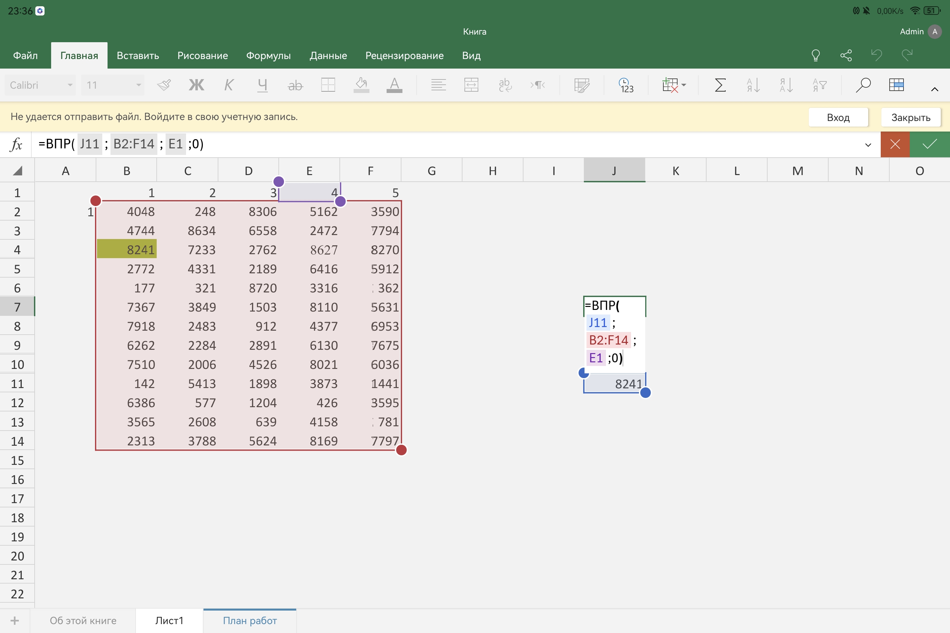
Task: Open the Лист1 sheet tab
Action: click(x=169, y=620)
